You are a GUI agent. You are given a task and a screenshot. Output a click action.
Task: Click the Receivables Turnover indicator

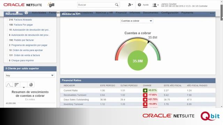coord(75,95)
